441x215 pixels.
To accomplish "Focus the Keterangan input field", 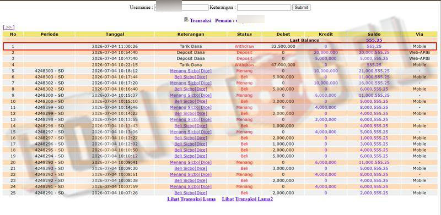I will pos(264,7).
